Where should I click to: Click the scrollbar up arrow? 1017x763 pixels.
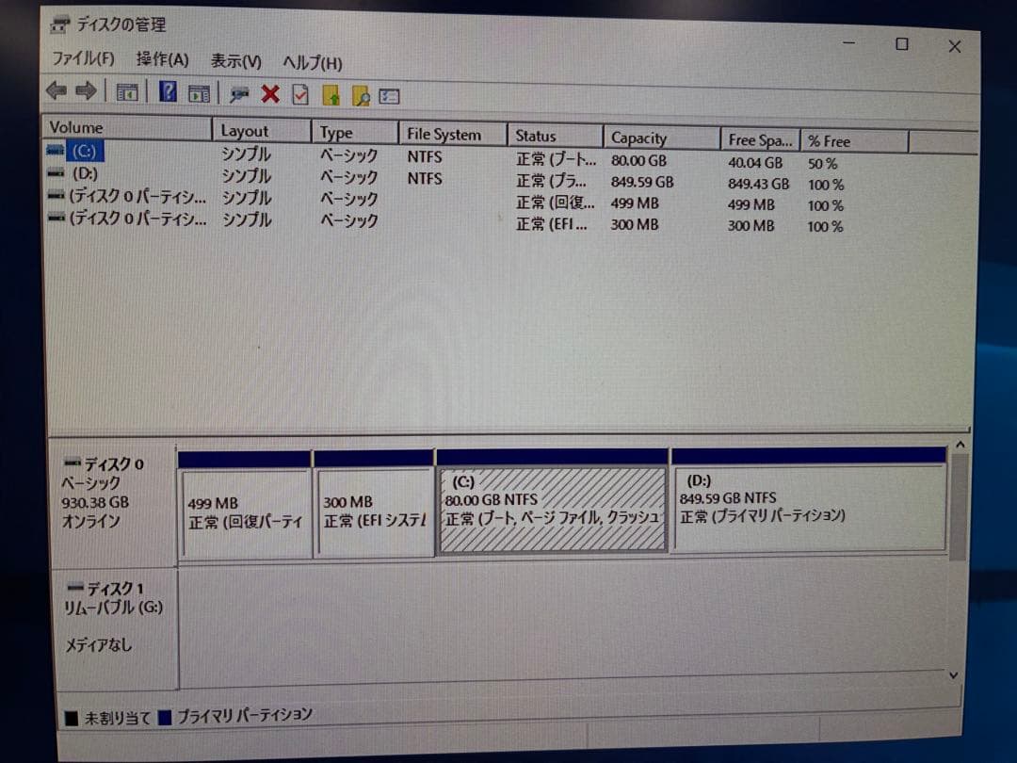(960, 442)
